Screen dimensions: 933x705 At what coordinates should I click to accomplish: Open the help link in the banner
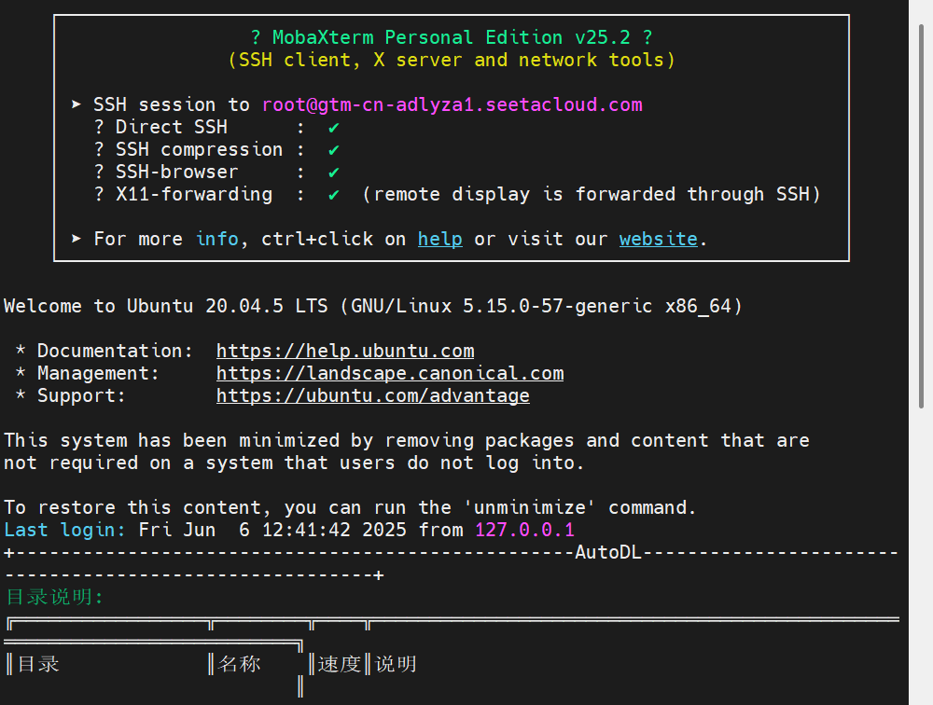(x=439, y=239)
